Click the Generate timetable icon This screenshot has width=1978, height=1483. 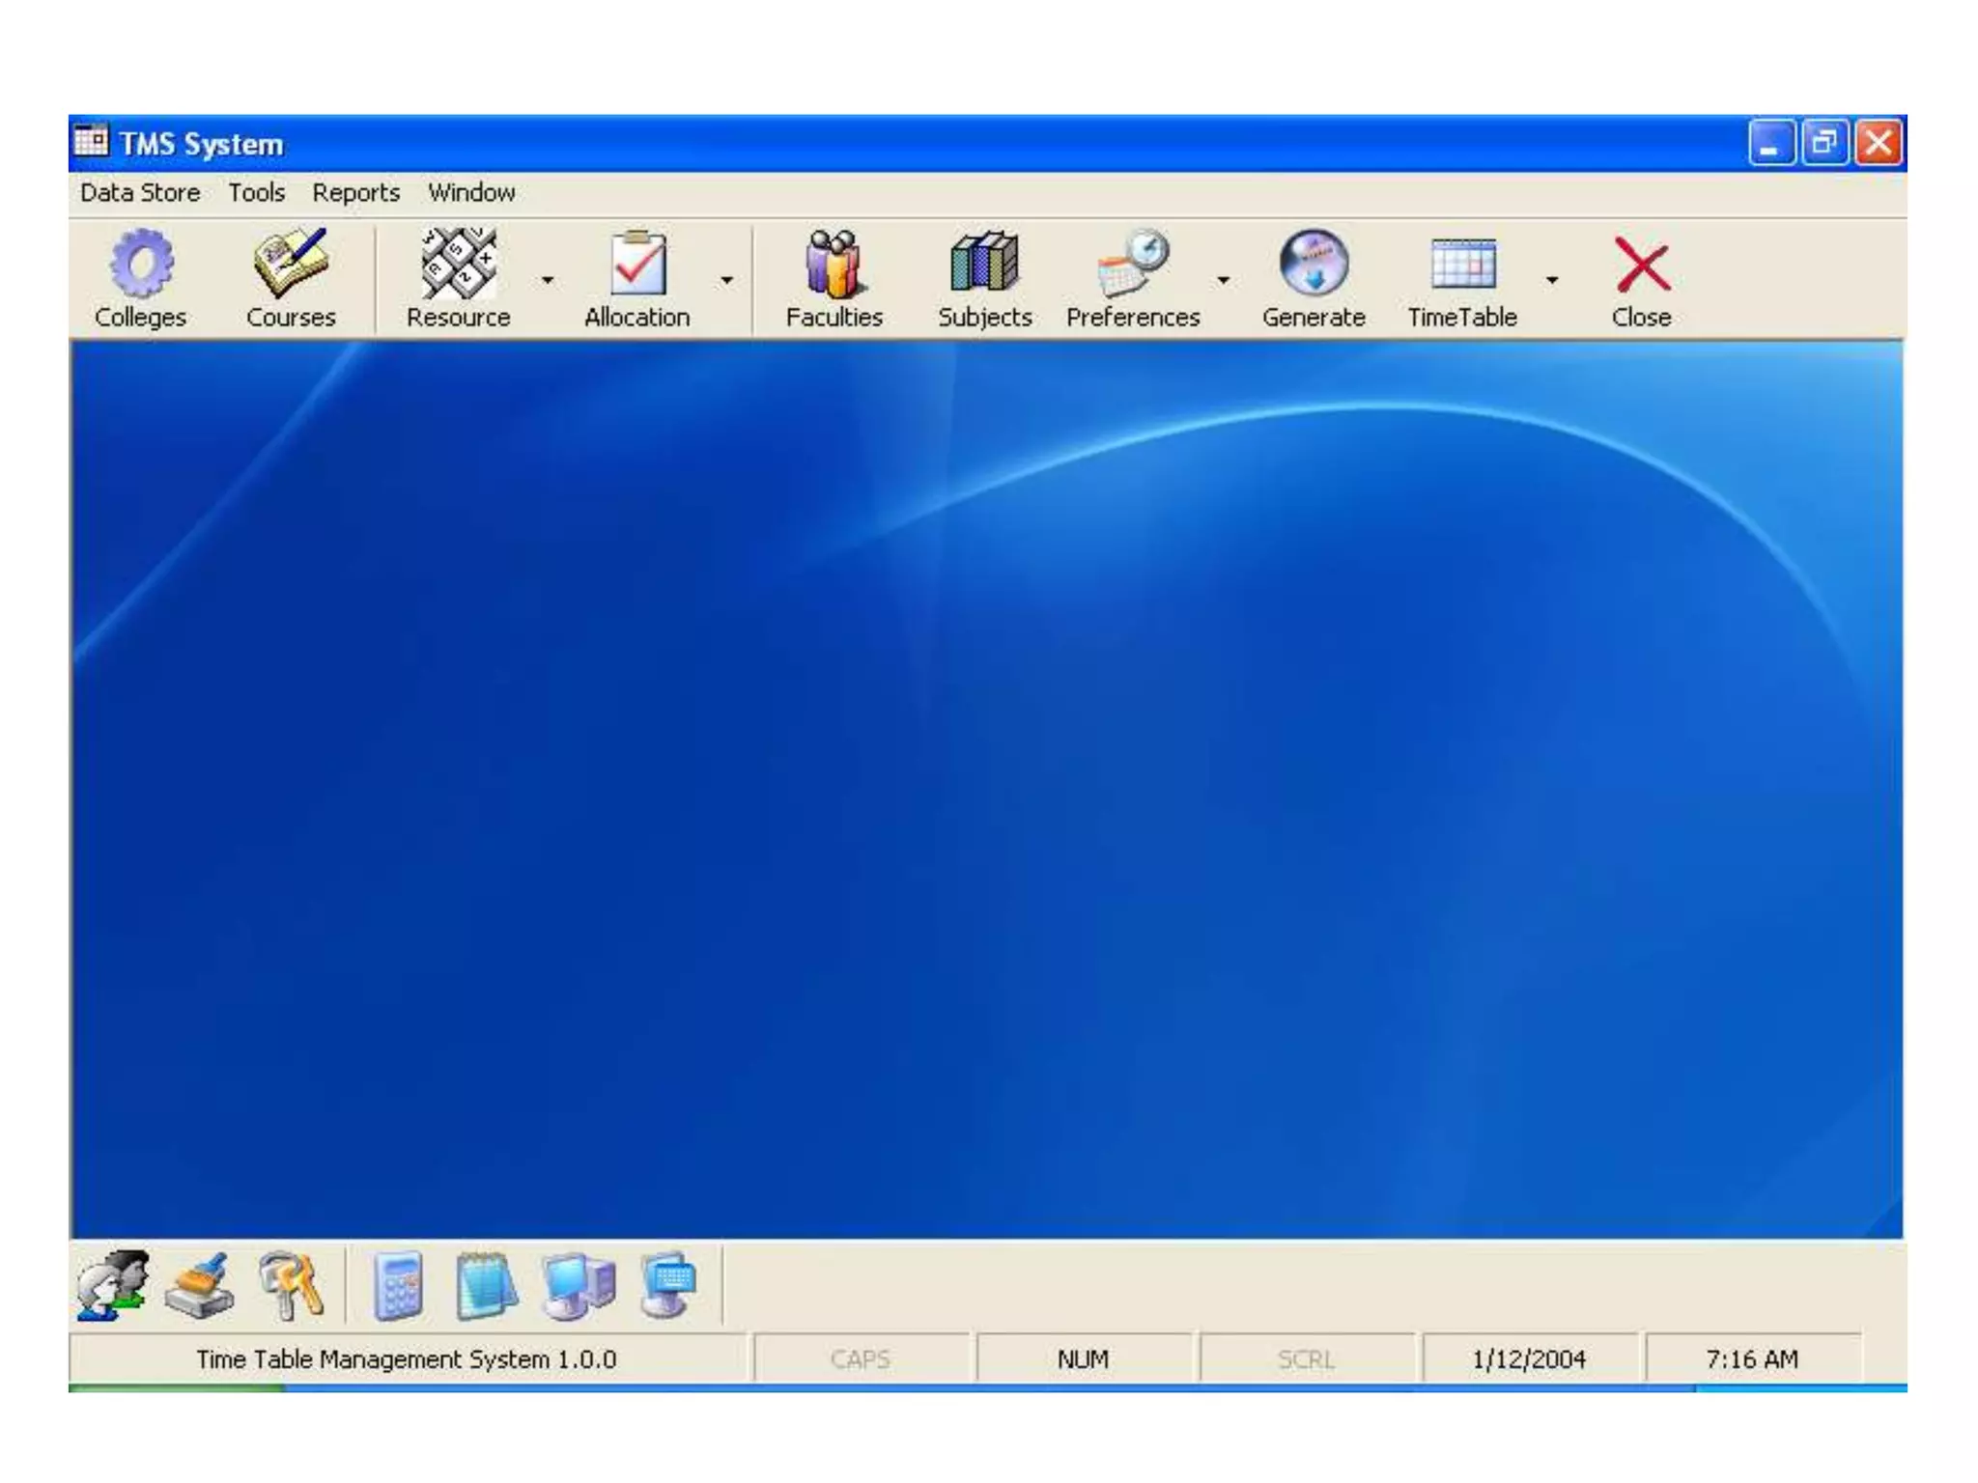coord(1313,265)
